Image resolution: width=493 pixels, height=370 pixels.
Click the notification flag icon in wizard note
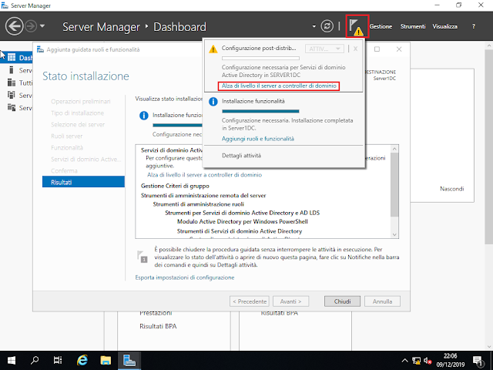tap(142, 256)
